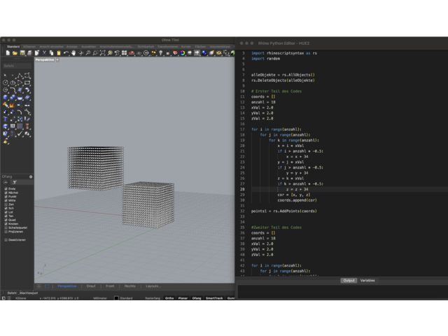The width and height of the screenshot is (448, 336).
Task: Click the light bulb icon in toolbar
Action: click(161, 53)
